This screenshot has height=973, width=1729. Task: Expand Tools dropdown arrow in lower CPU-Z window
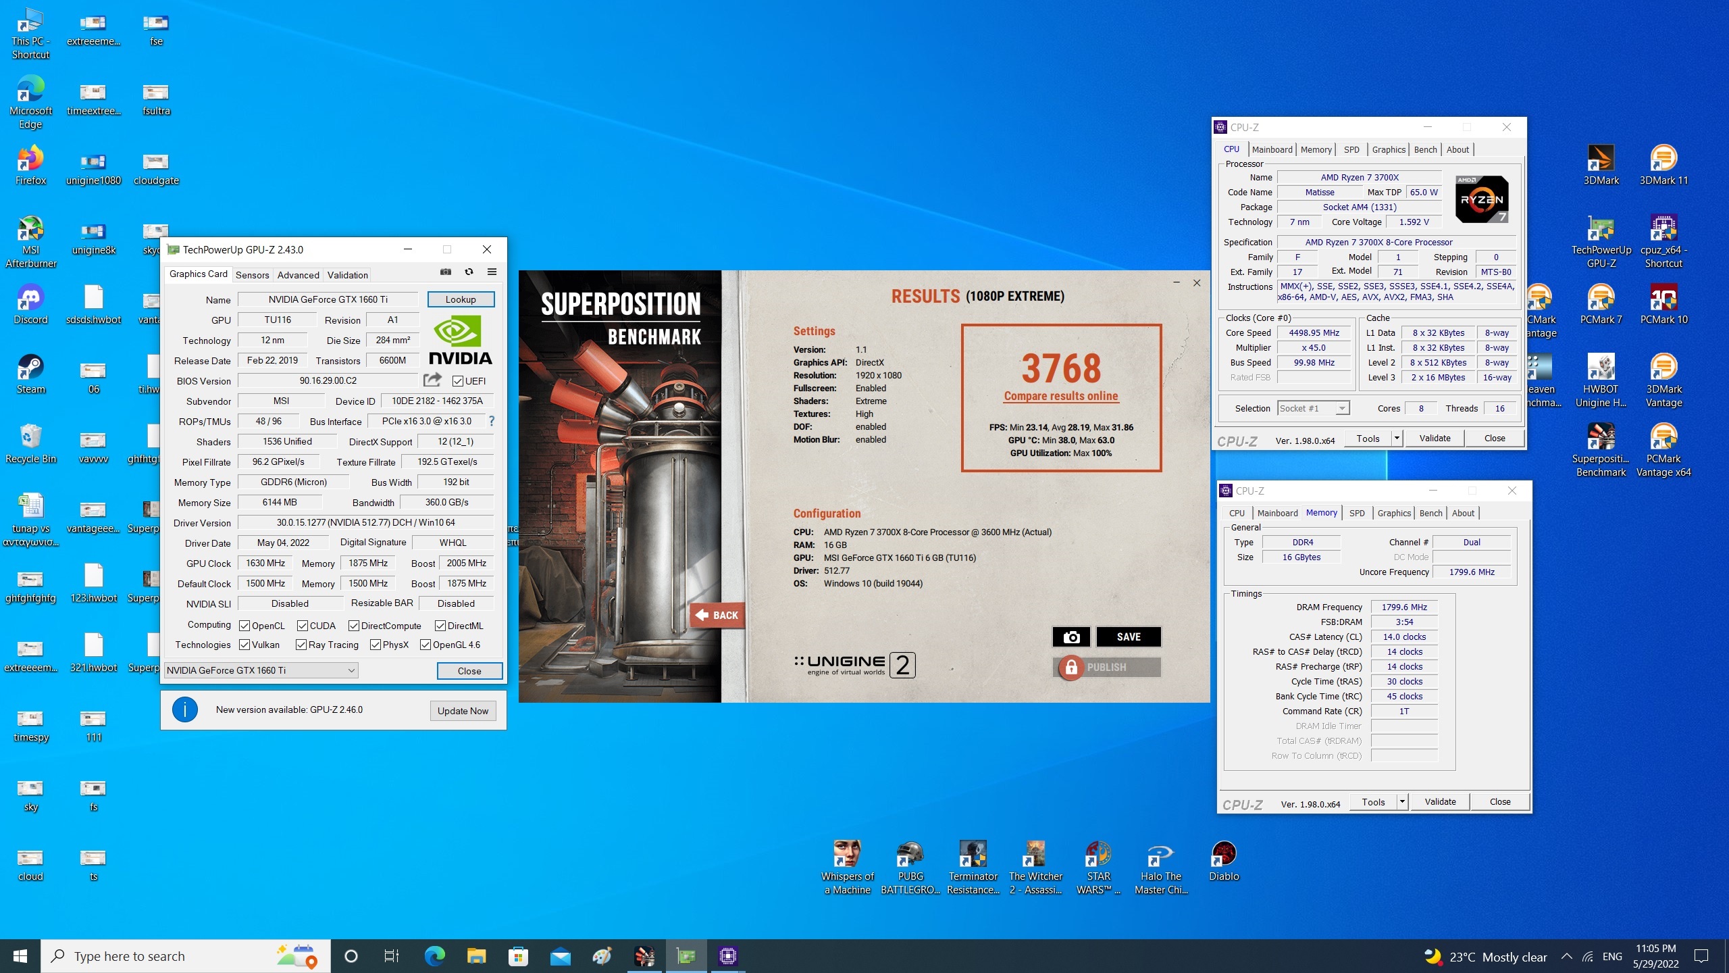pyautogui.click(x=1402, y=802)
